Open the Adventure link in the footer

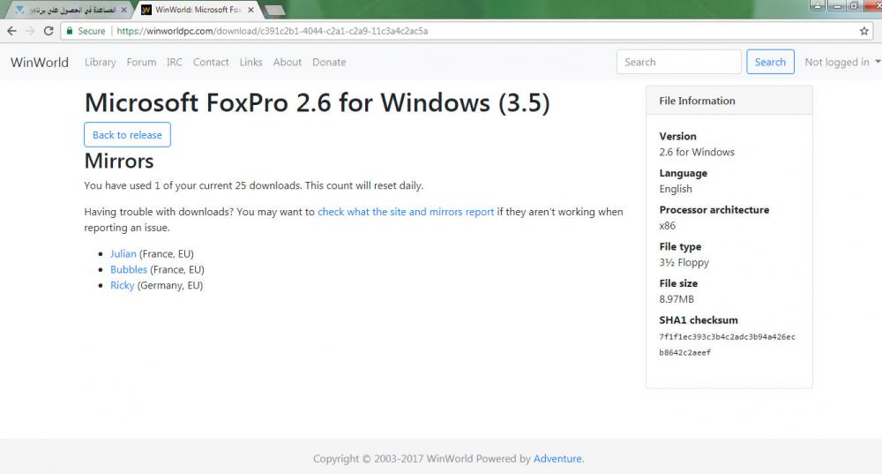557,458
